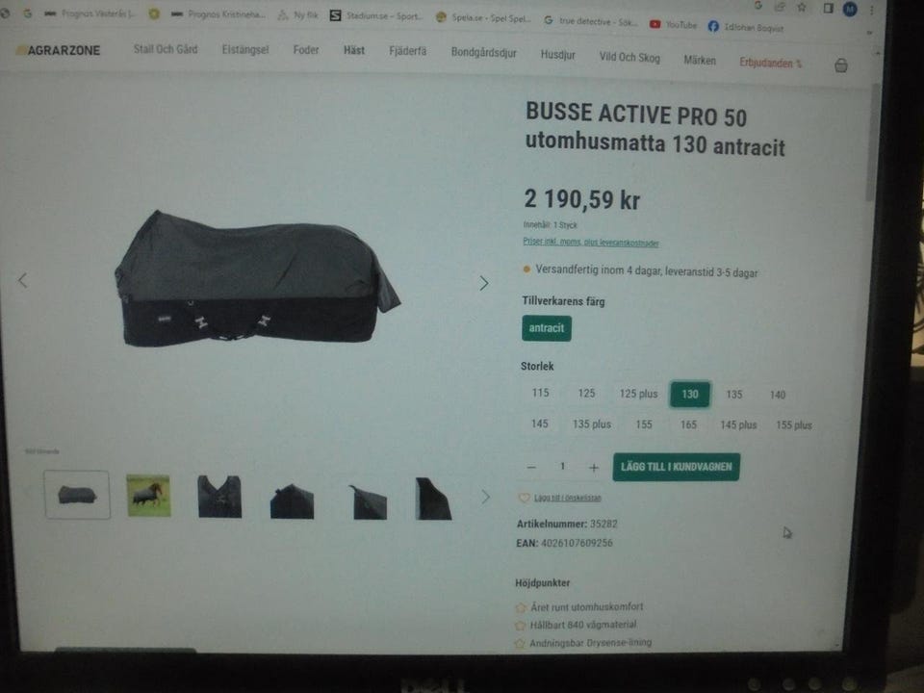Click the share icon in the address bar
Image resolution: width=924 pixels, height=693 pixels.
pyautogui.click(x=780, y=7)
